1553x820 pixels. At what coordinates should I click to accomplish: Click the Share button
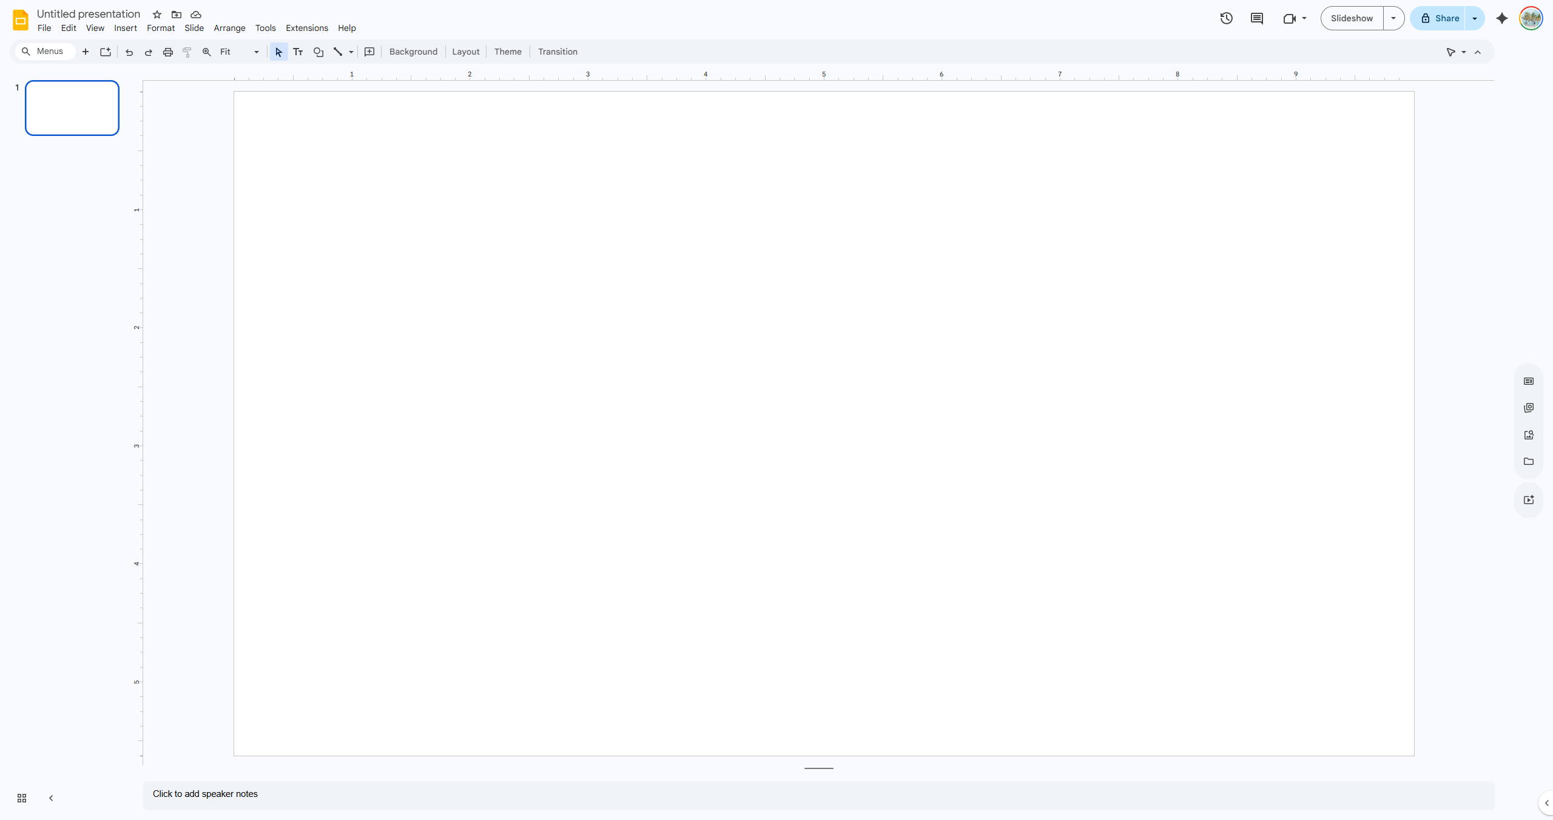point(1438,18)
